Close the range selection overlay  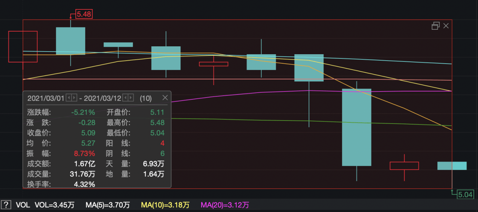(446, 26)
